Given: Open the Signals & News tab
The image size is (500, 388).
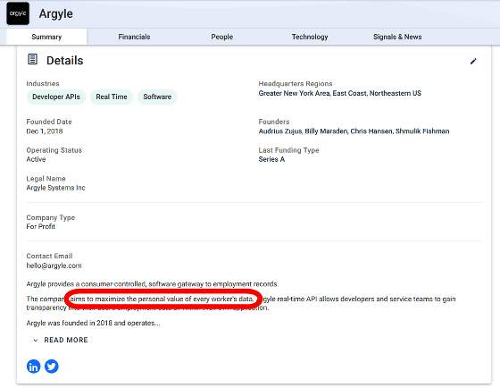Looking at the screenshot, I should pos(397,37).
